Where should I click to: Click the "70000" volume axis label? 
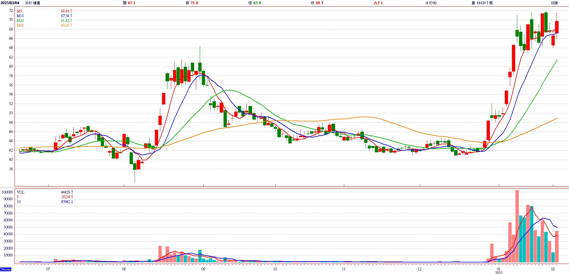[8, 213]
